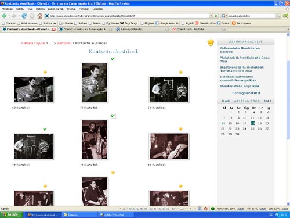This screenshot has width=290, height=218.
Task: Click the smiley above the top-right band thumbnail
Action: tap(180, 72)
